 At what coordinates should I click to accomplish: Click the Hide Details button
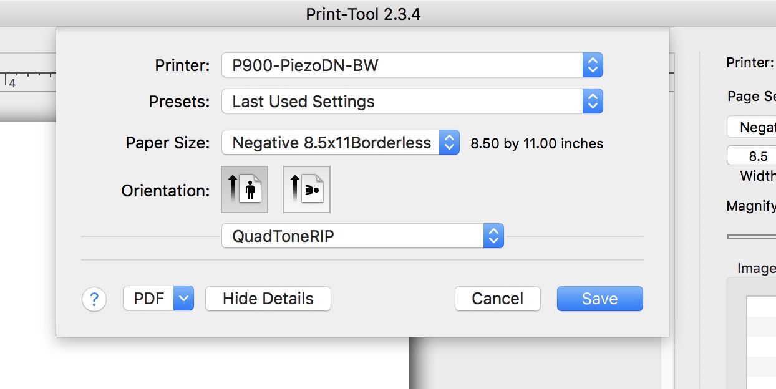(x=268, y=299)
